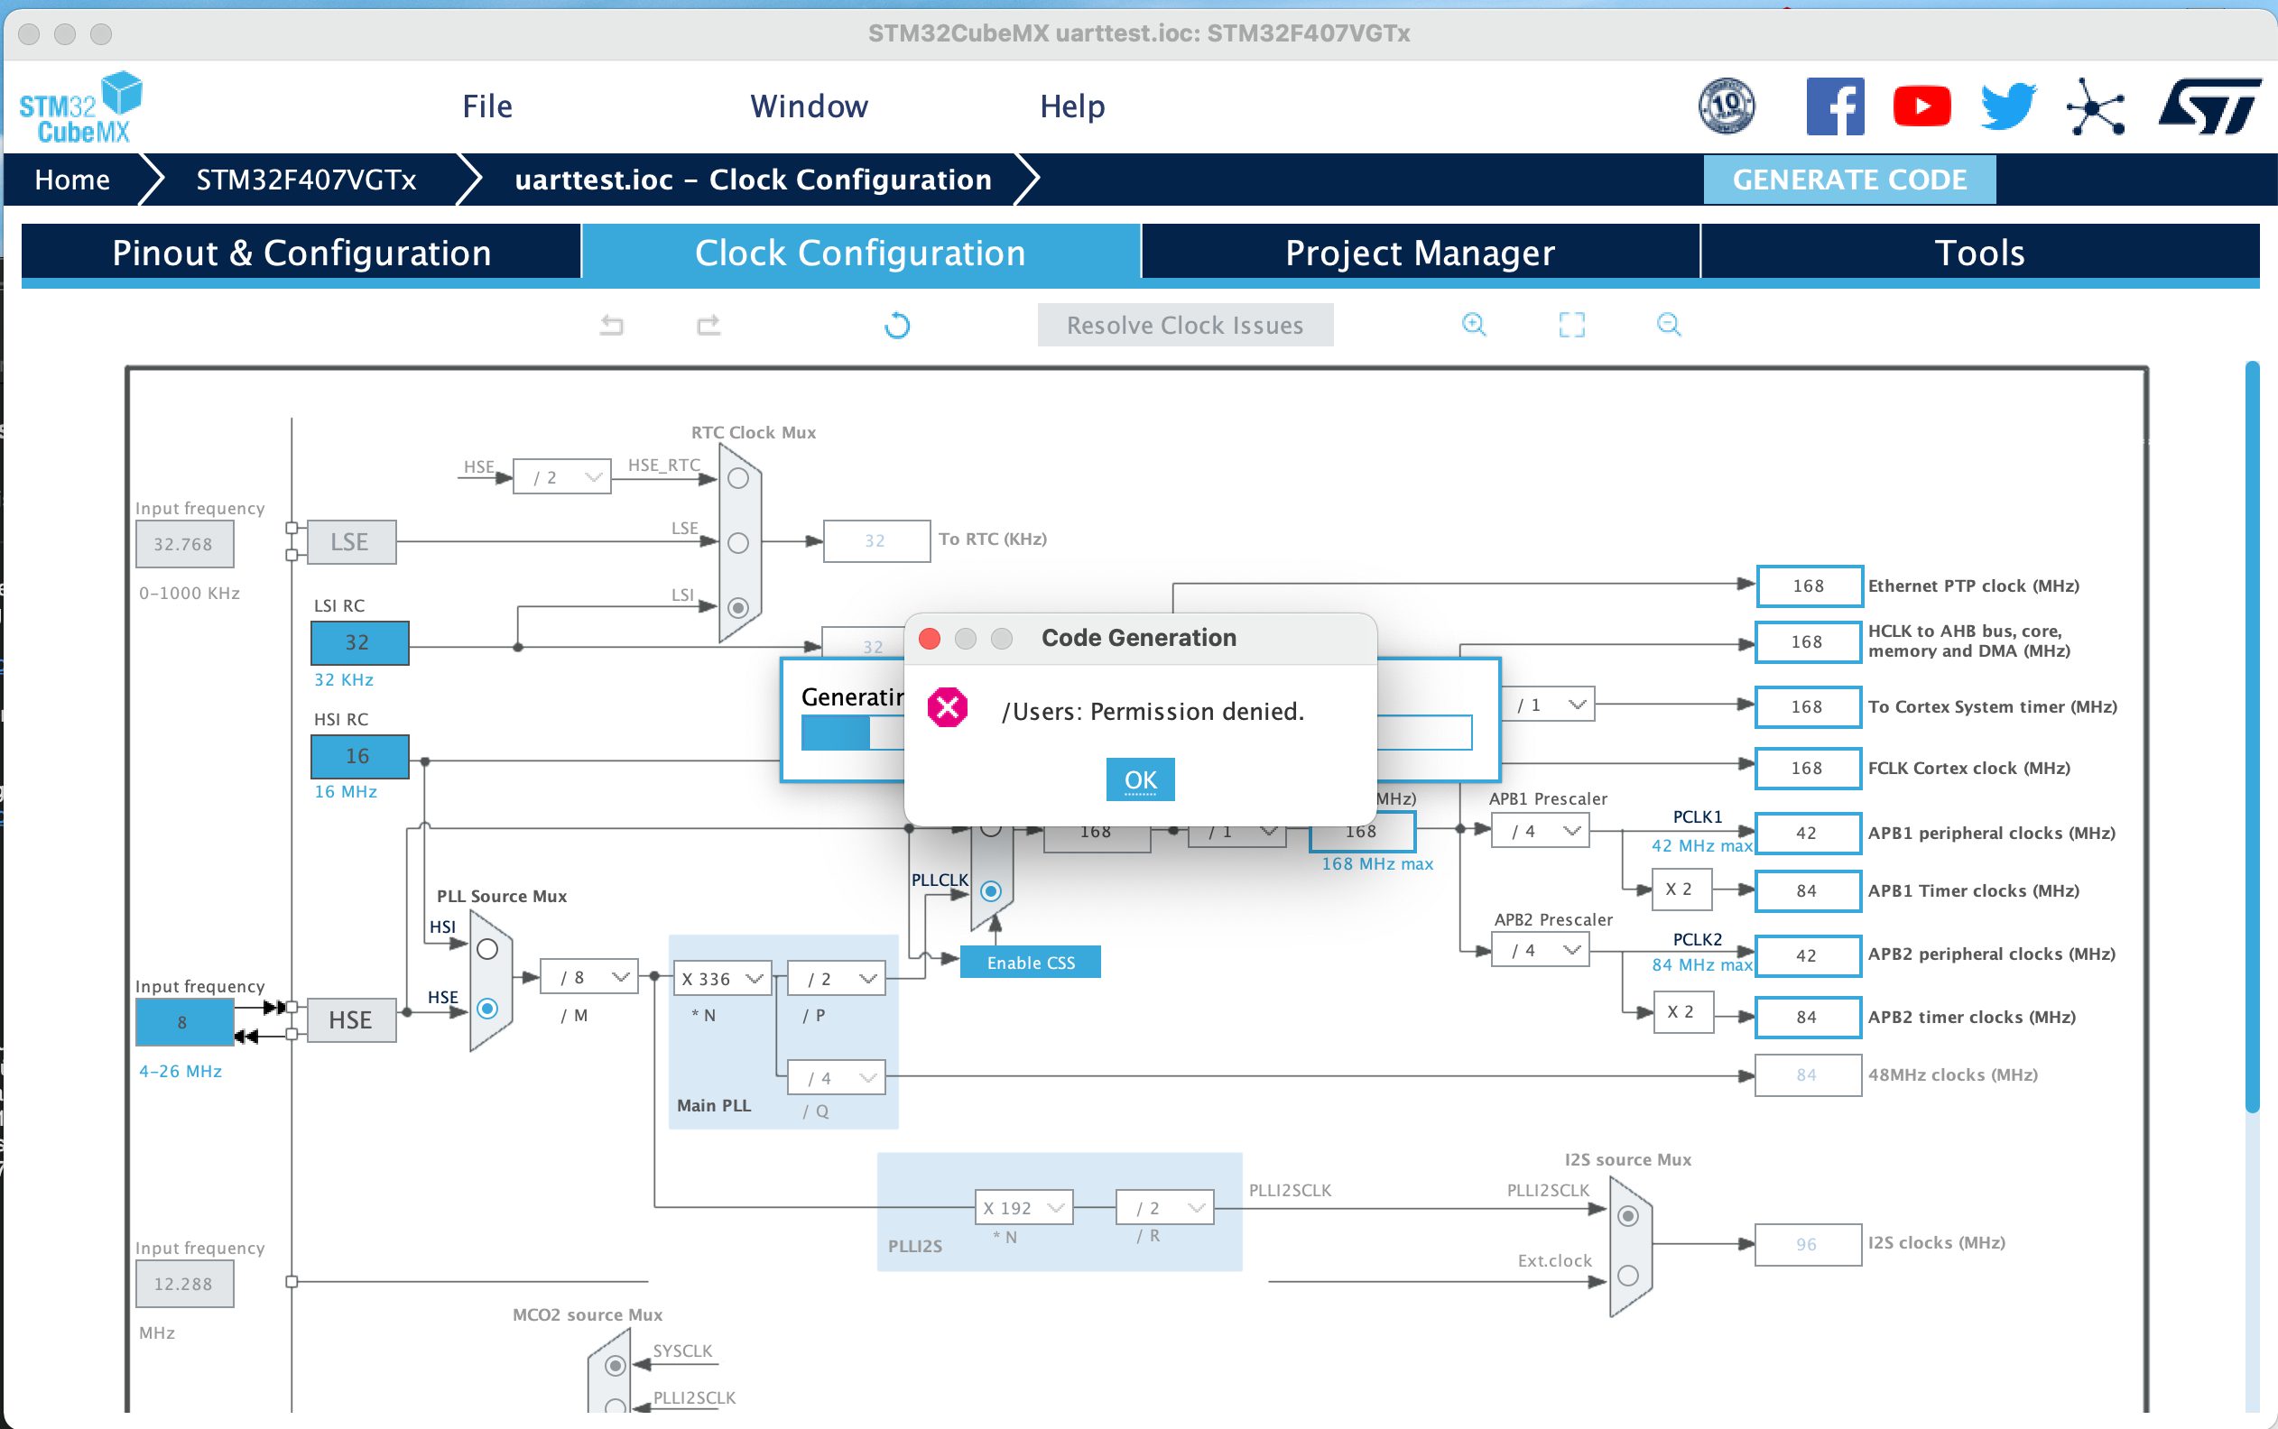Open the PLLI2S X 192 dropdown
The height and width of the screenshot is (1429, 2278).
pyautogui.click(x=1023, y=1207)
